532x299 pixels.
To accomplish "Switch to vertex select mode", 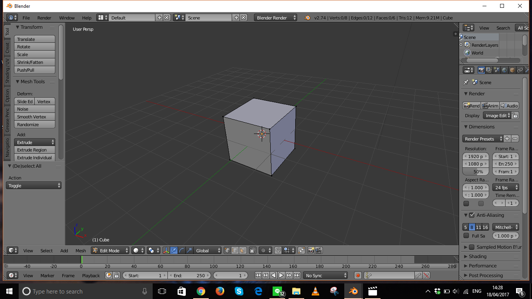I will (227, 250).
